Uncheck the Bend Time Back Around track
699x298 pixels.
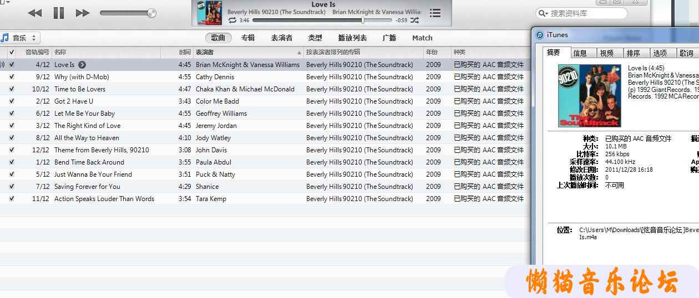point(12,162)
